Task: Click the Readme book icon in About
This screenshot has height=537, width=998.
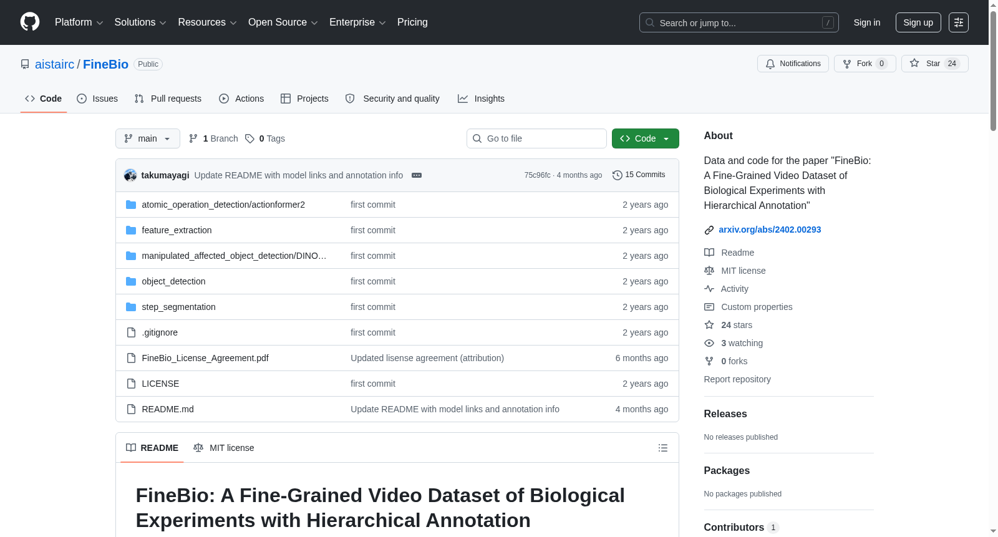Action: click(709, 253)
